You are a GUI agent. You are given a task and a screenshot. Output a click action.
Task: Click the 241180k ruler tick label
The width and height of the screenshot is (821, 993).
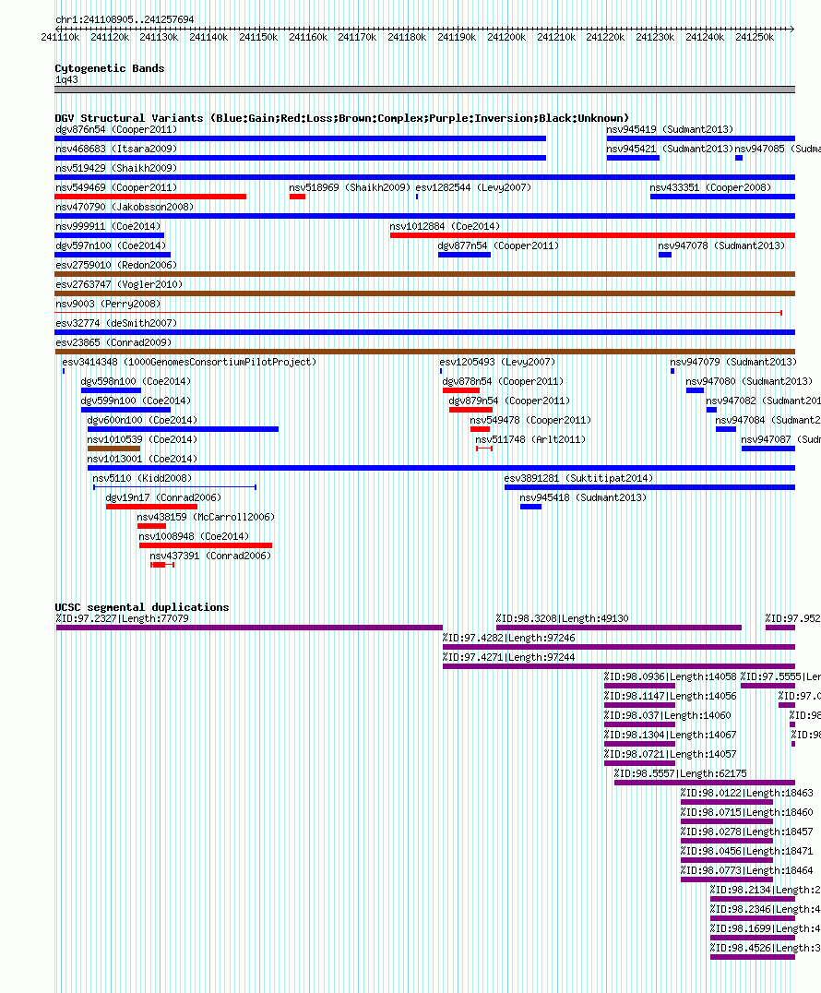[x=407, y=37]
